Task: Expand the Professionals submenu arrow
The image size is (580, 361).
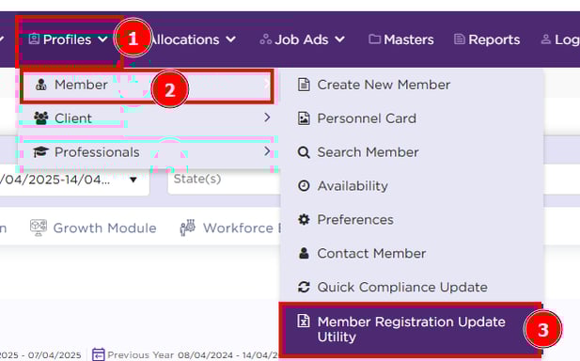Action: [267, 151]
